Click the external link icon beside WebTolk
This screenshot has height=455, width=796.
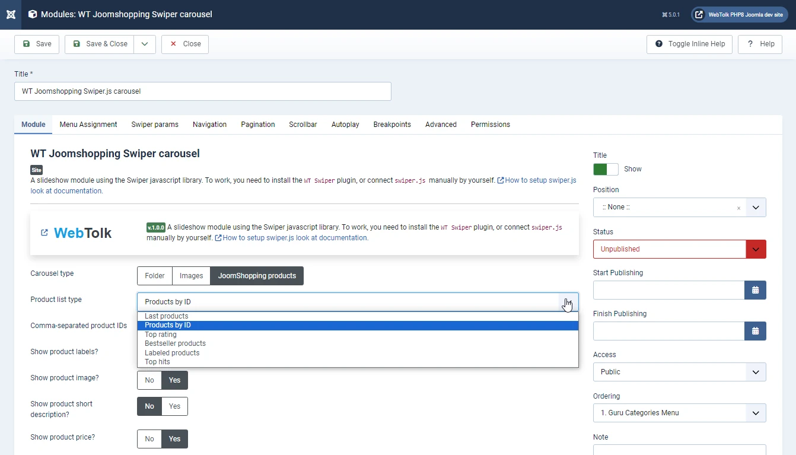[x=44, y=233]
